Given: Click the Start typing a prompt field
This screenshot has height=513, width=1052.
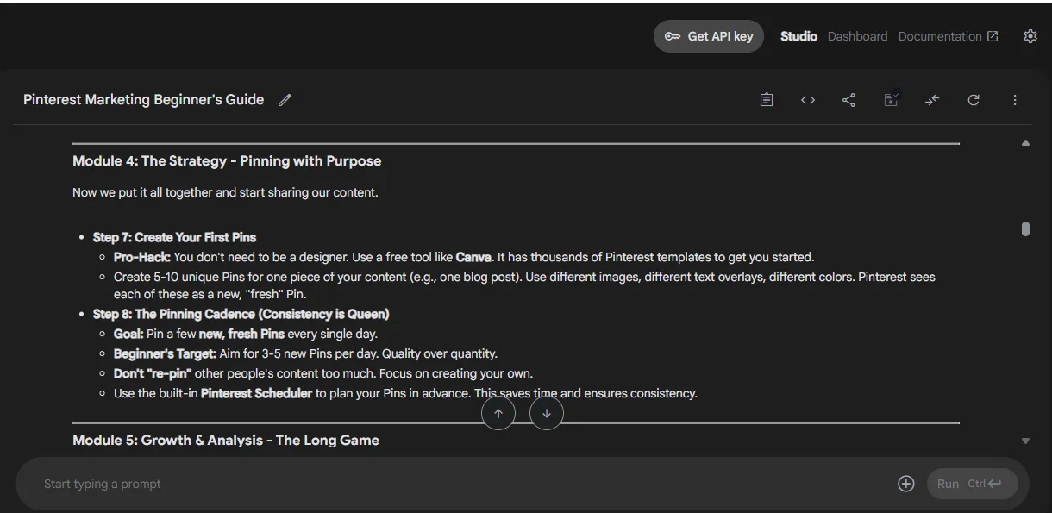Looking at the screenshot, I should click(466, 484).
